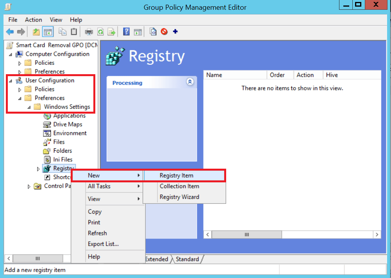Screen dimensions: 391x278
Task: Open the Action menu
Action: tap(33, 20)
